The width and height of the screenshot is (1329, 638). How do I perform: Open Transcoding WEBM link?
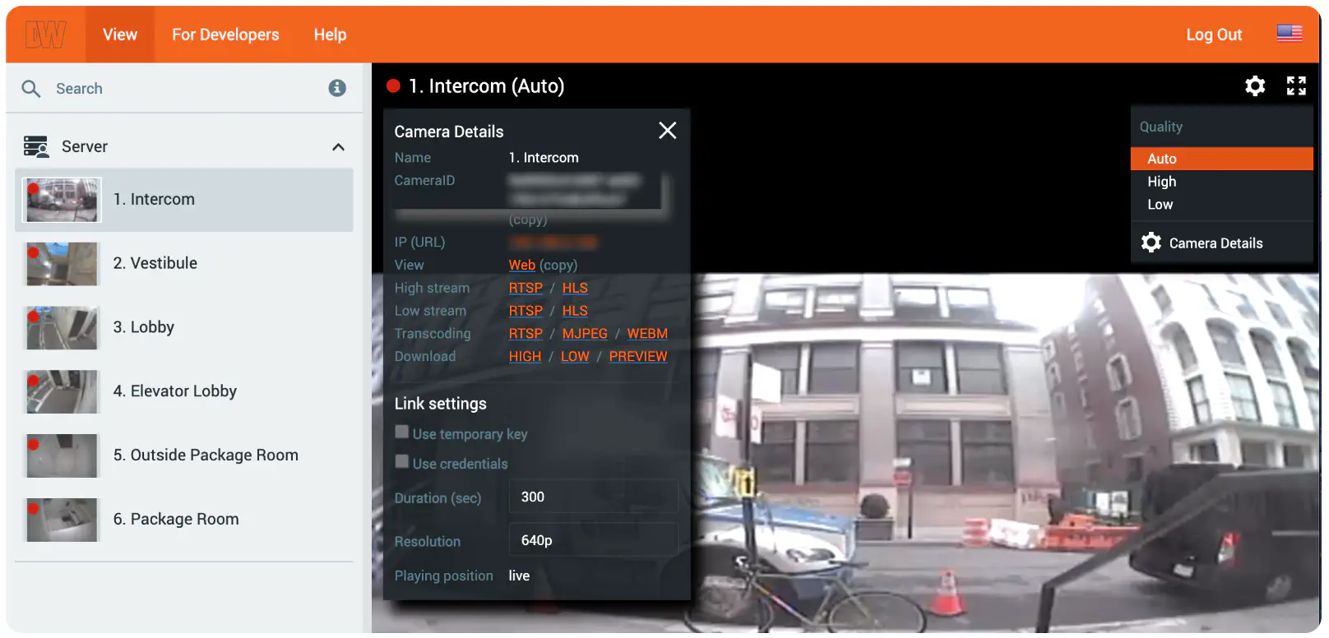coord(647,334)
